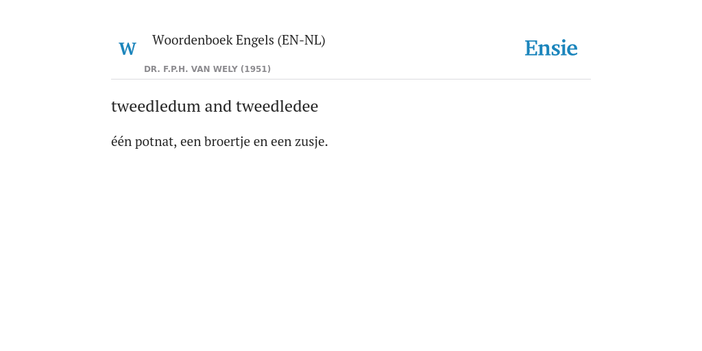Click the 'EN-NL' language pair in the title
The image size is (702, 351).
click(x=302, y=40)
